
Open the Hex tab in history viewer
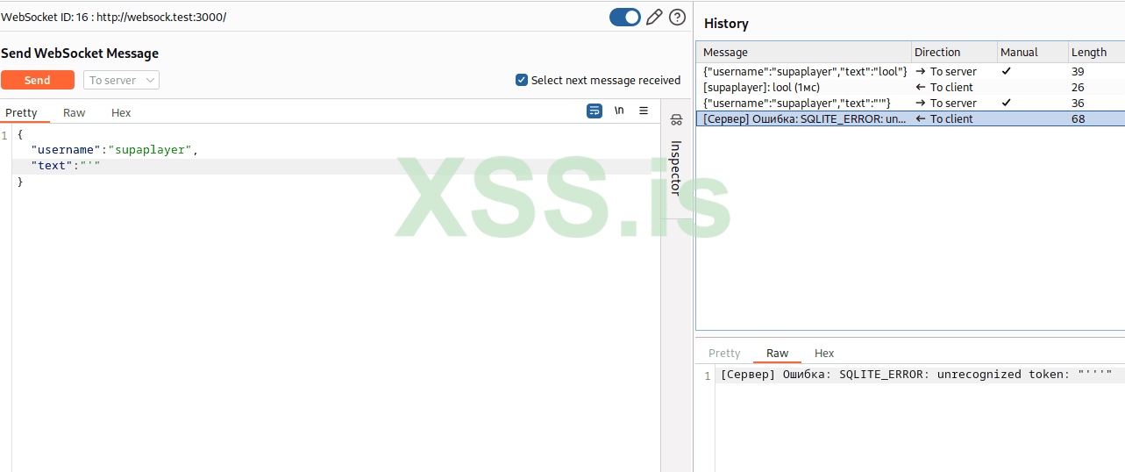point(824,353)
